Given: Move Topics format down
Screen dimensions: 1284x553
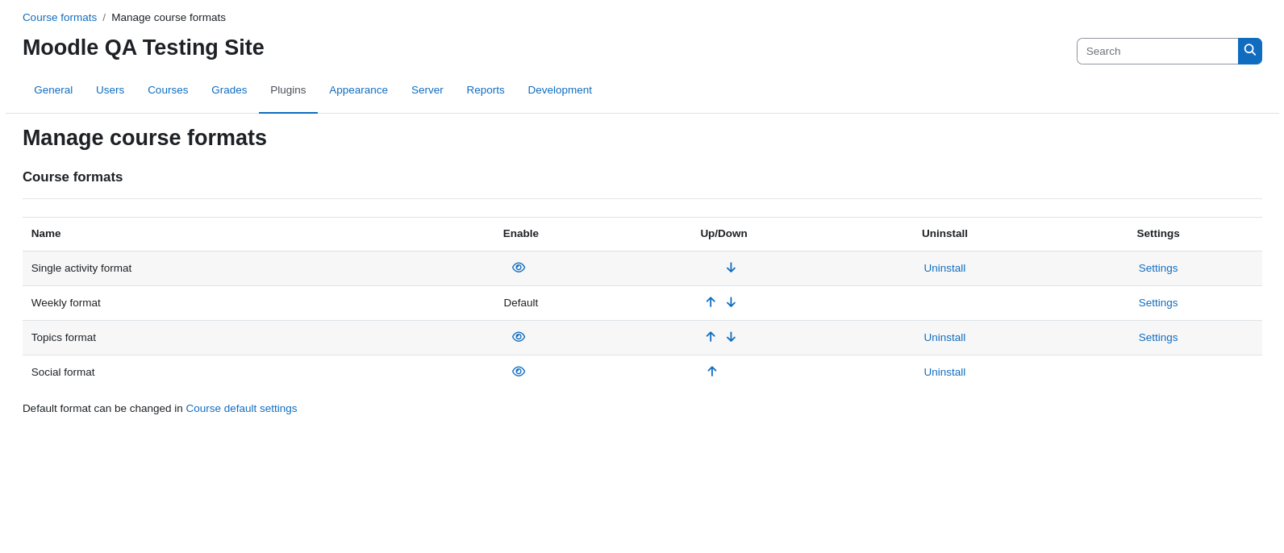Looking at the screenshot, I should pyautogui.click(x=731, y=337).
